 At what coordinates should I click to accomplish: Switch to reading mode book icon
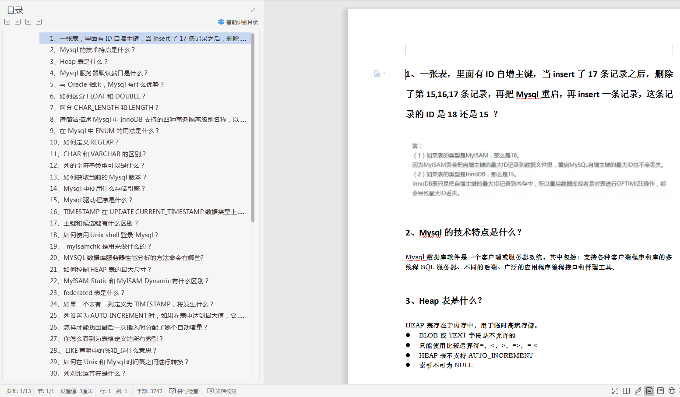[x=627, y=391]
